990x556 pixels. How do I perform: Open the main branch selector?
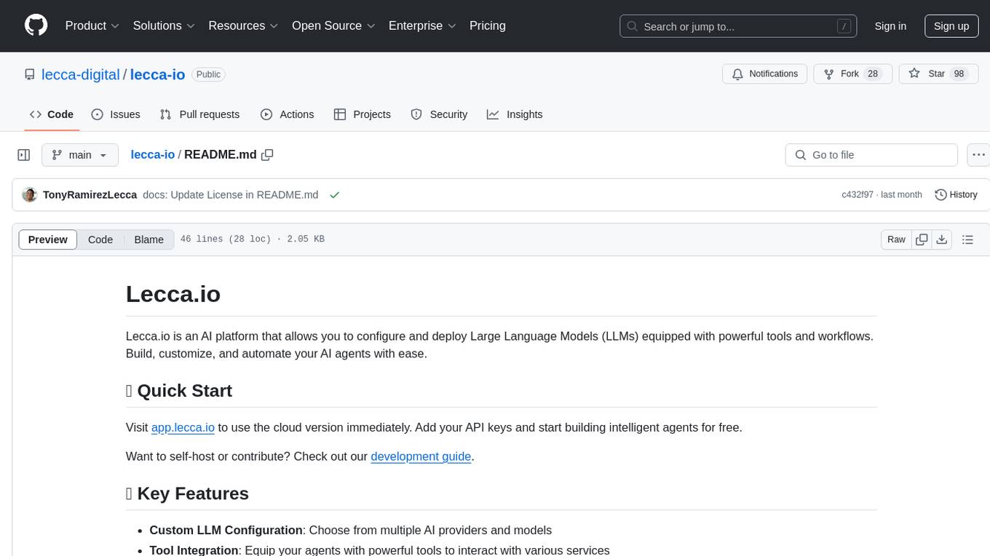click(80, 155)
